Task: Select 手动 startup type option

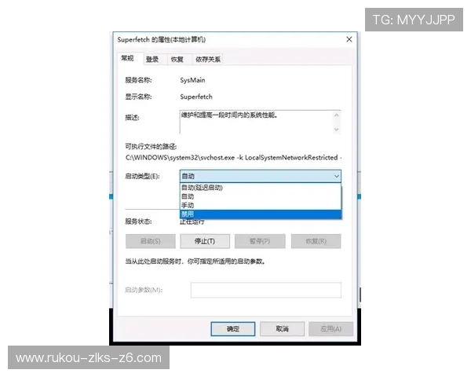Action: [261, 205]
